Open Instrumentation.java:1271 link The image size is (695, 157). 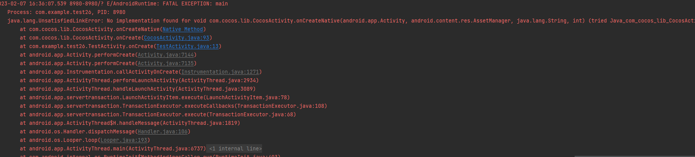pos(220,72)
